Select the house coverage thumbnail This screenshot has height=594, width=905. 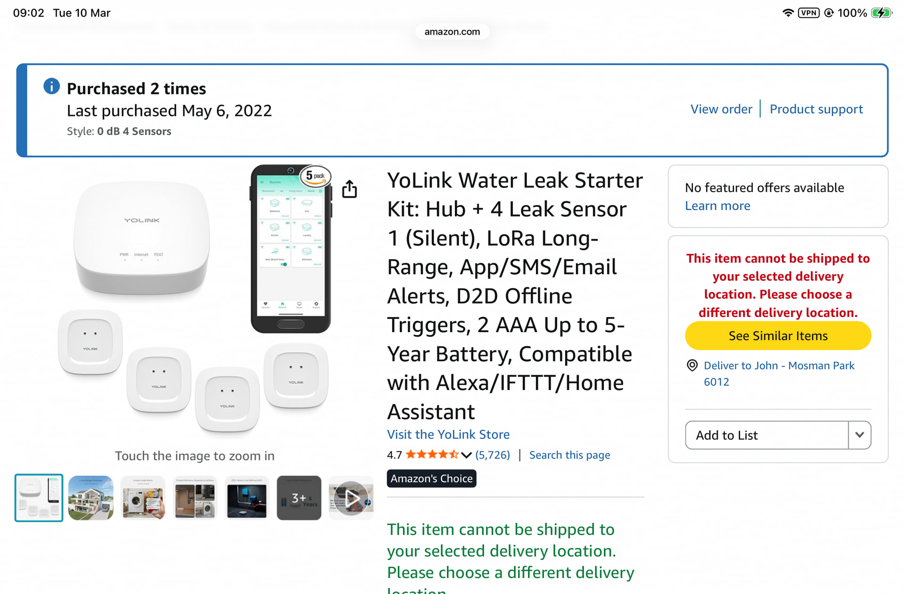(x=91, y=498)
